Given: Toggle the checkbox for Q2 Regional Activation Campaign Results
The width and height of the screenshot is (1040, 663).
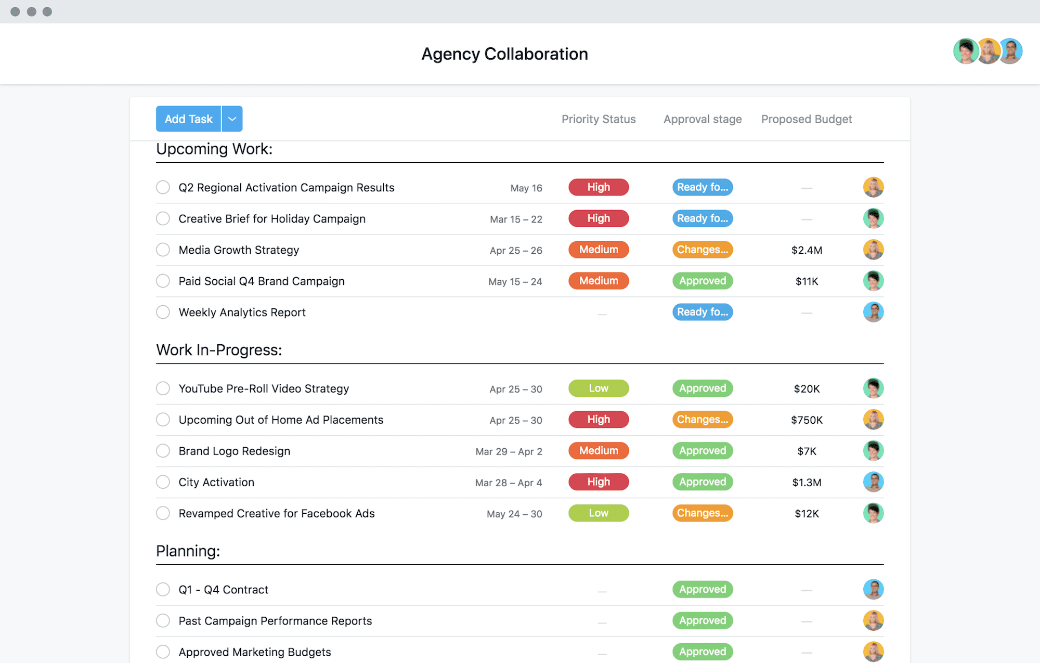Looking at the screenshot, I should pos(162,186).
